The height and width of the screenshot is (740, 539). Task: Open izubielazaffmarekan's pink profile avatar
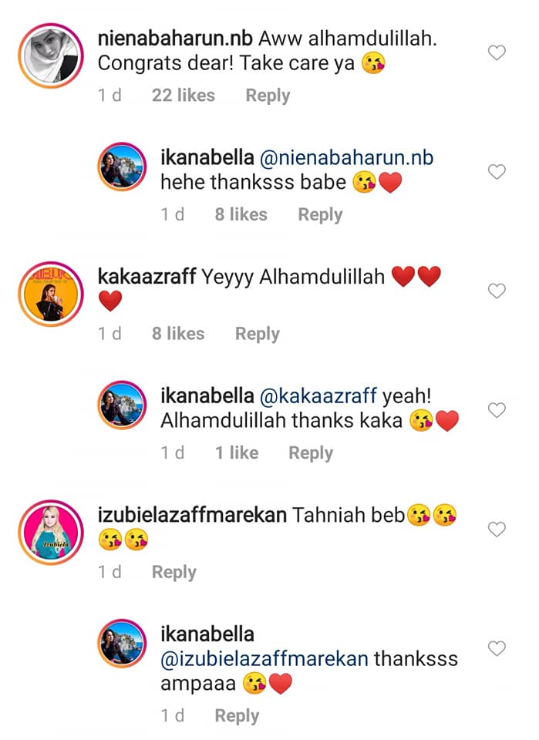click(x=51, y=532)
